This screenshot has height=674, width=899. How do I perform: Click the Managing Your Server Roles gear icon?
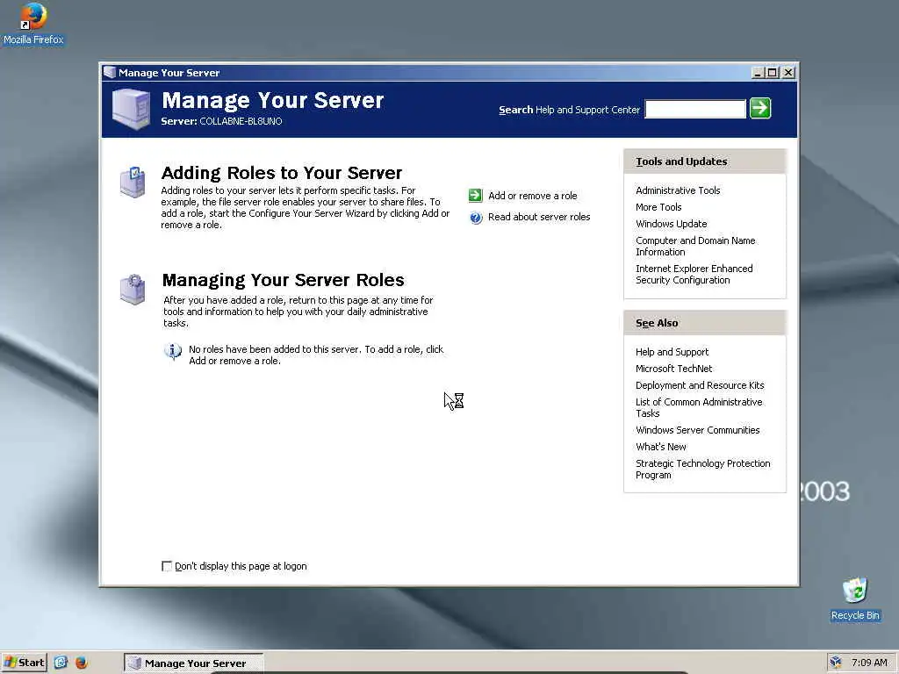(x=133, y=290)
